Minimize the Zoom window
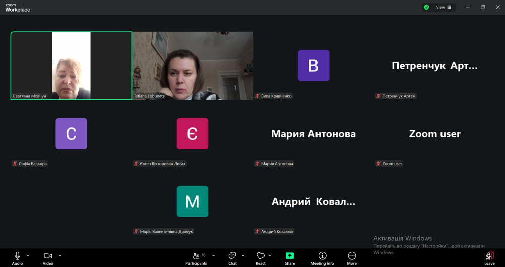 [x=468, y=7]
